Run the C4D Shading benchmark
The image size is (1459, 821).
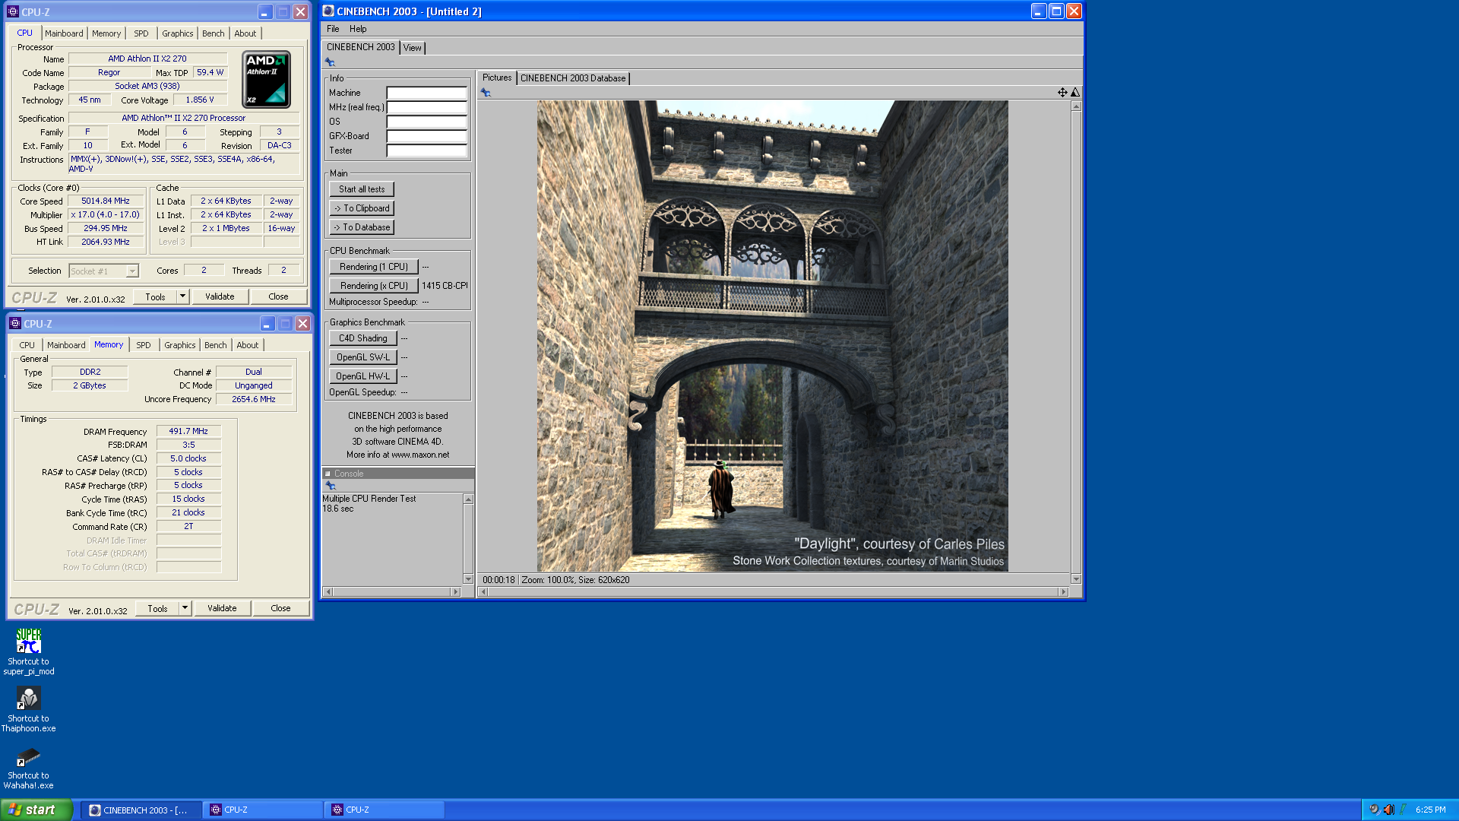[x=363, y=338]
